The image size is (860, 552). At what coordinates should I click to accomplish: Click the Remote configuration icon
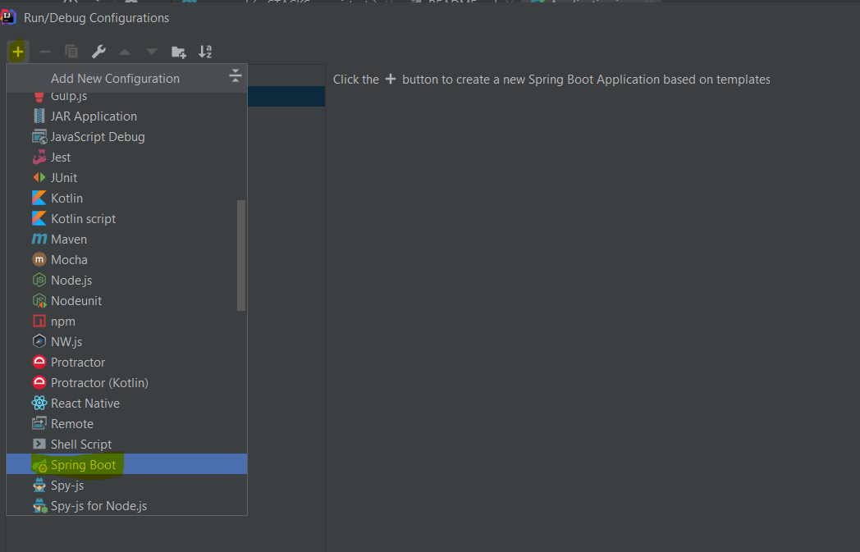[39, 424]
